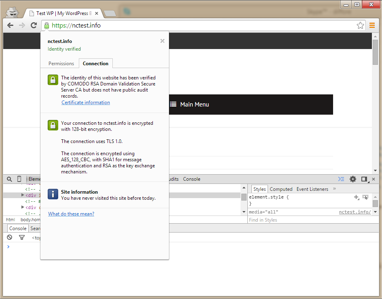Click the page scrollbar up arrow

pyautogui.click(x=375, y=36)
